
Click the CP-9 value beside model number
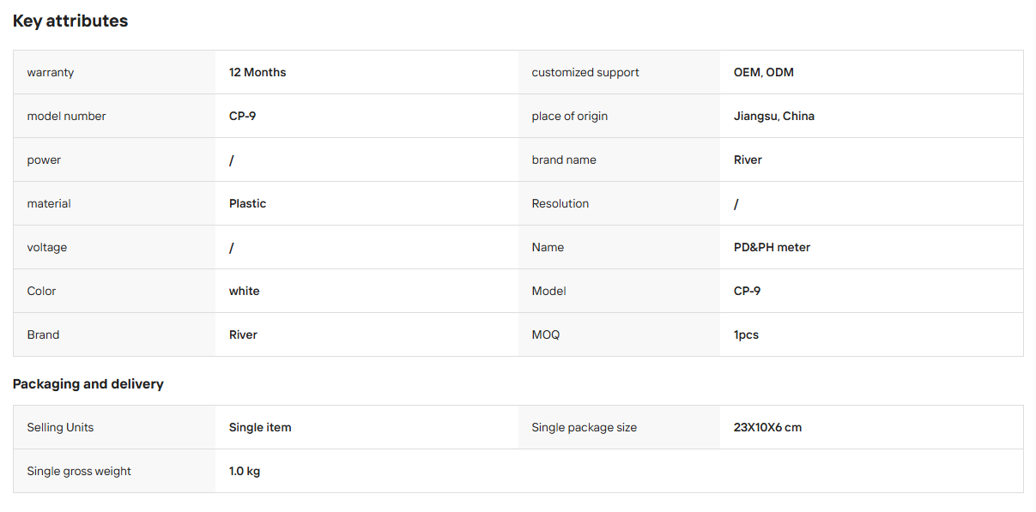[x=242, y=117]
